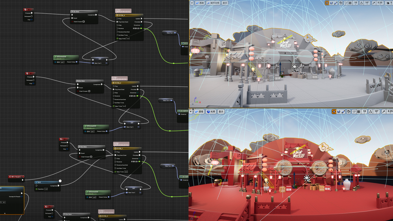
Task: Open 光照 lit view mode menu in bottom viewport
Action: [211, 112]
